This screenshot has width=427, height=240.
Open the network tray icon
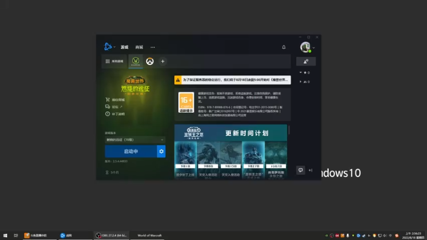[380, 236]
